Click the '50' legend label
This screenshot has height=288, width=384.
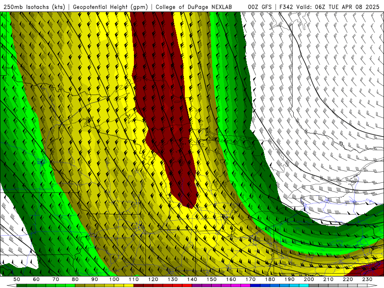(x=16, y=279)
